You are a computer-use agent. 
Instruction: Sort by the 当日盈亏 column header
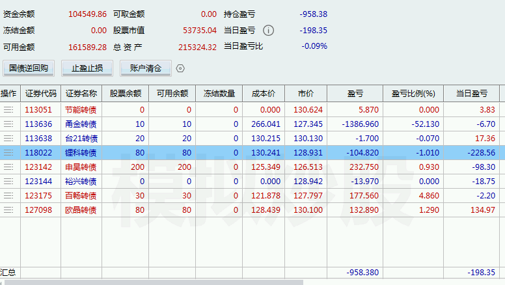[x=472, y=94]
